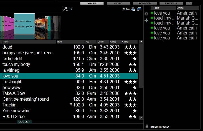
Task: Sort the playlist by Artiste column
Action: (x=188, y=8)
